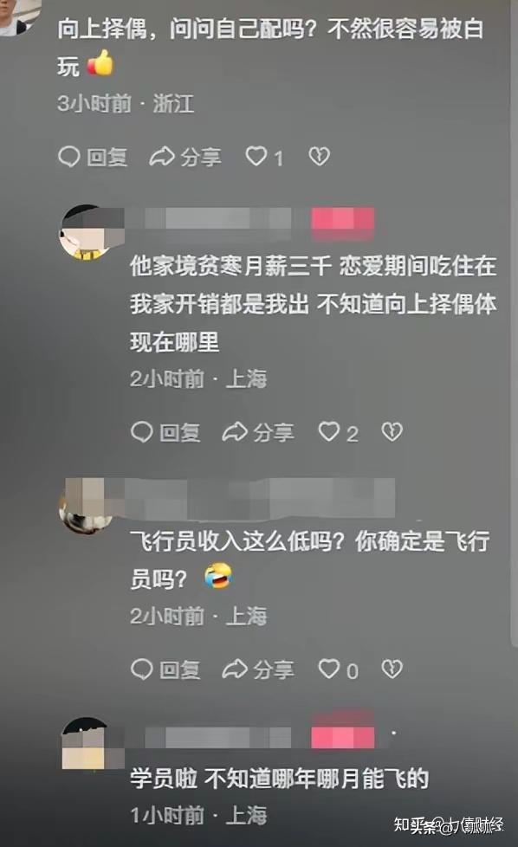This screenshot has width=518, height=847.
Task: Reply to the comment posted 3小时前
Action: 93,158
